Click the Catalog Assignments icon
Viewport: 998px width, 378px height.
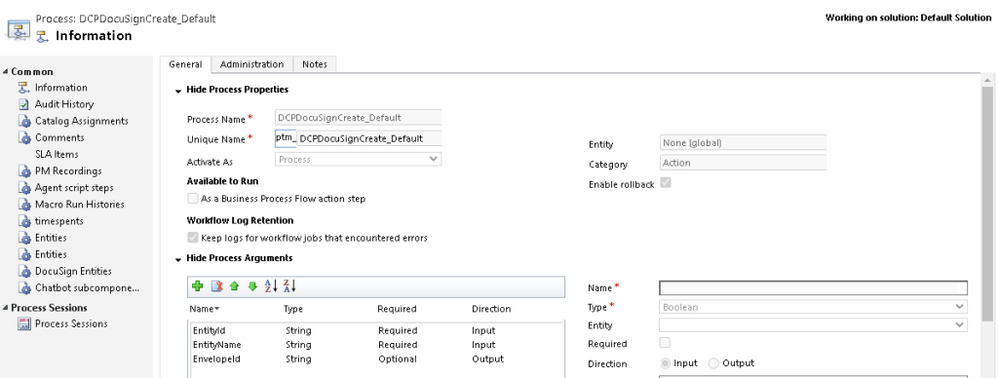(24, 121)
